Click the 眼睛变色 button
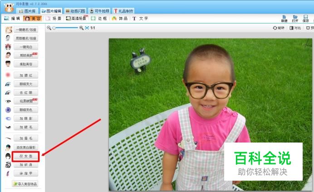Image resolution: width=314 pixels, height=192 pixels. point(26,110)
